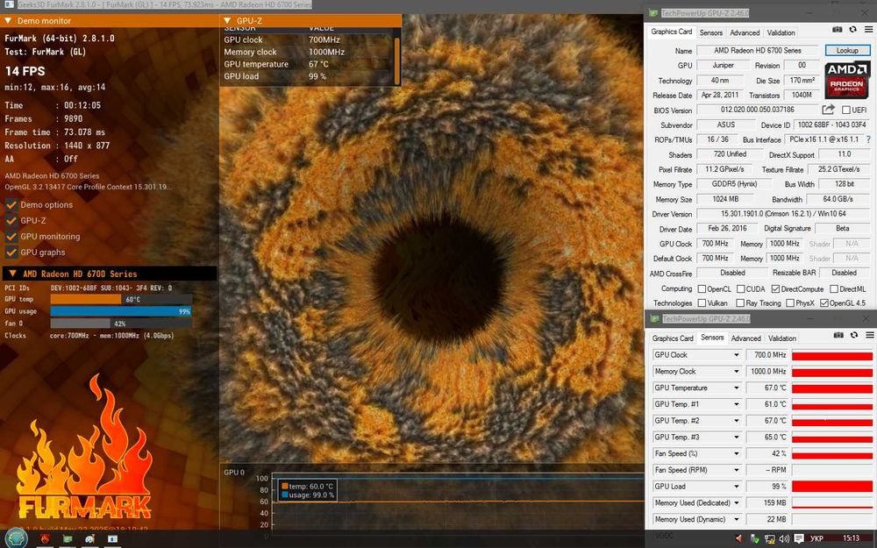Click the taskbar clock showing 15:13
This screenshot has width=877, height=548.
[851, 538]
